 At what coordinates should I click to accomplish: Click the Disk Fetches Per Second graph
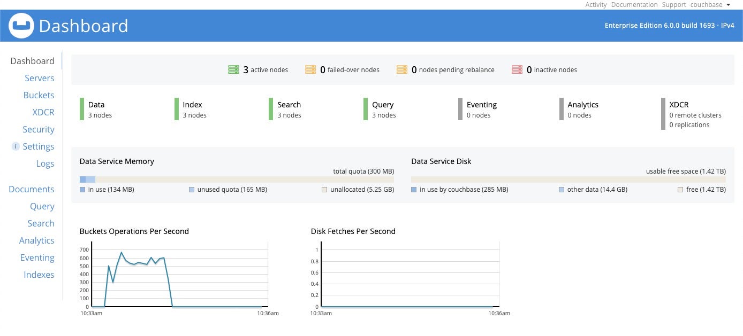pos(411,274)
